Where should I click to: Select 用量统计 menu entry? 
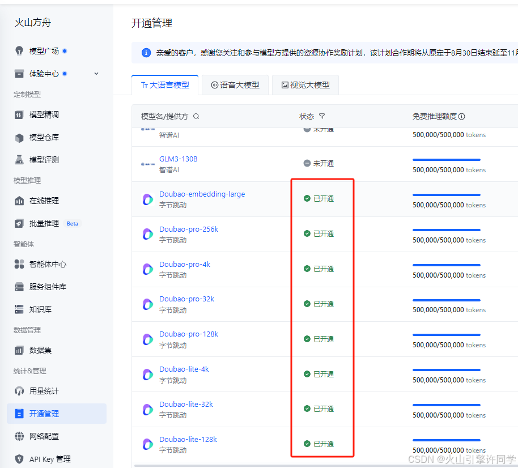point(44,391)
